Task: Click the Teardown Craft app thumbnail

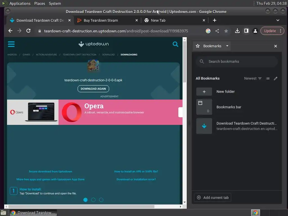Action: click(x=93, y=65)
